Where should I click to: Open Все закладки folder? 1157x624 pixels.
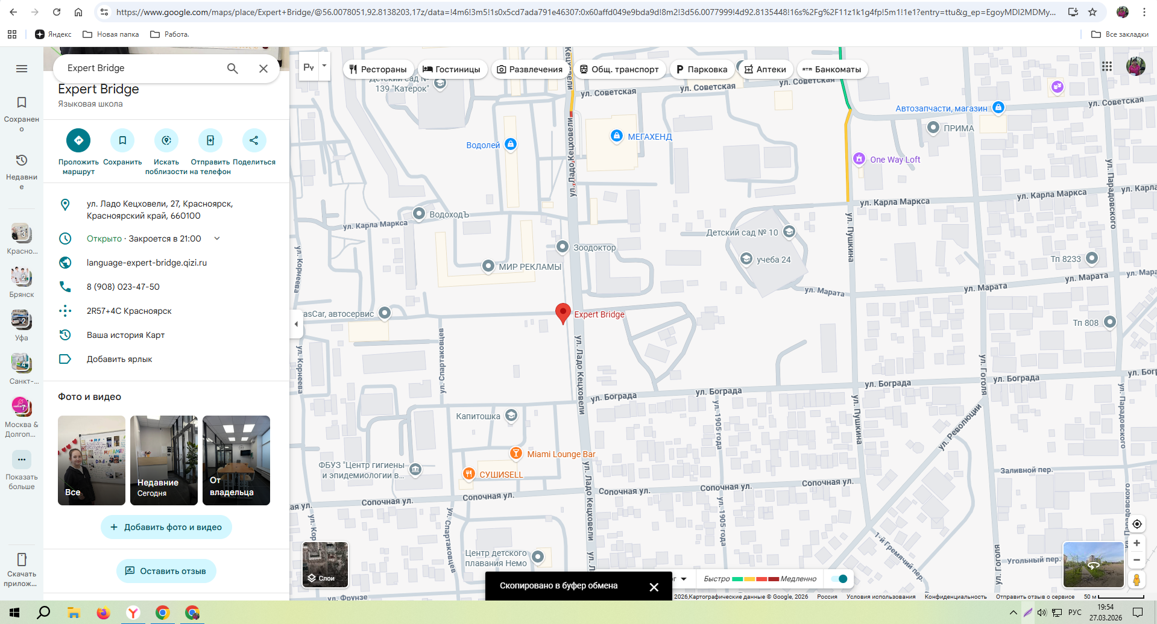[x=1120, y=34]
